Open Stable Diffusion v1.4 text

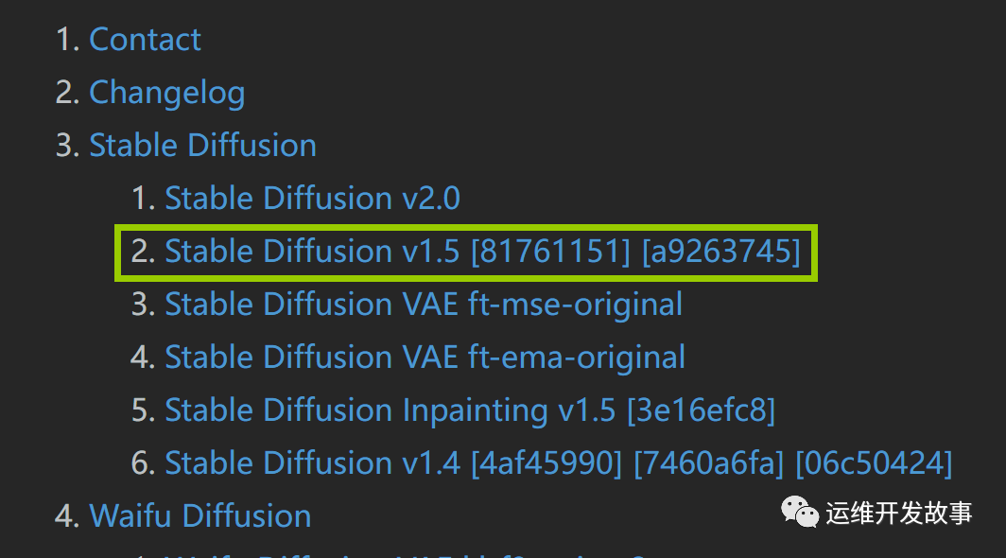pyautogui.click(x=312, y=463)
